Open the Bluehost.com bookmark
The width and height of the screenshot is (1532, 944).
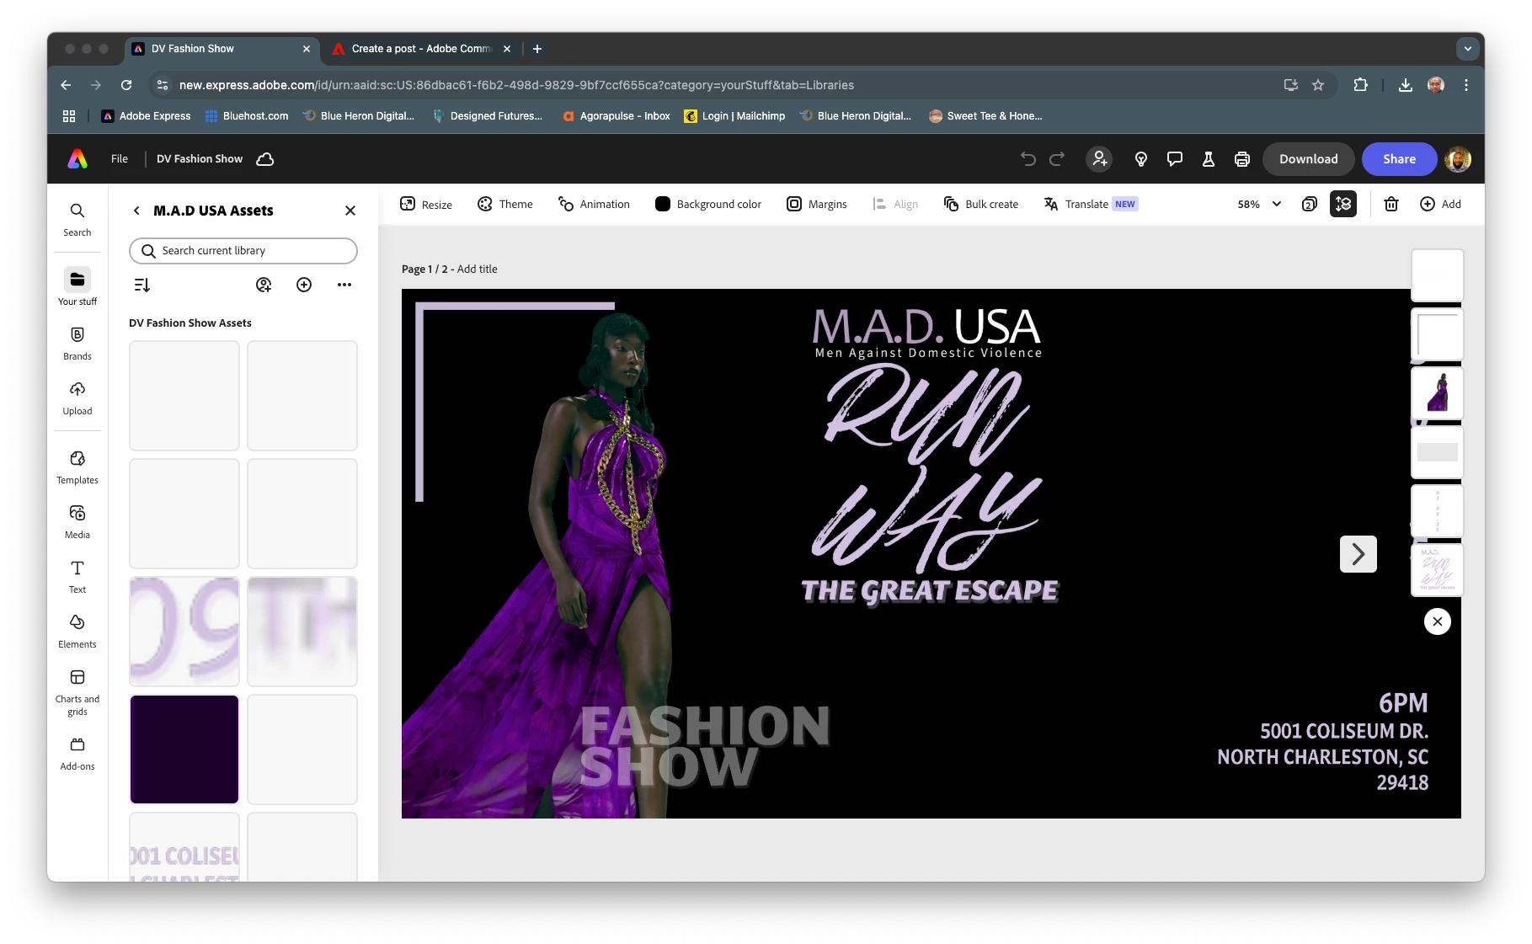click(247, 116)
